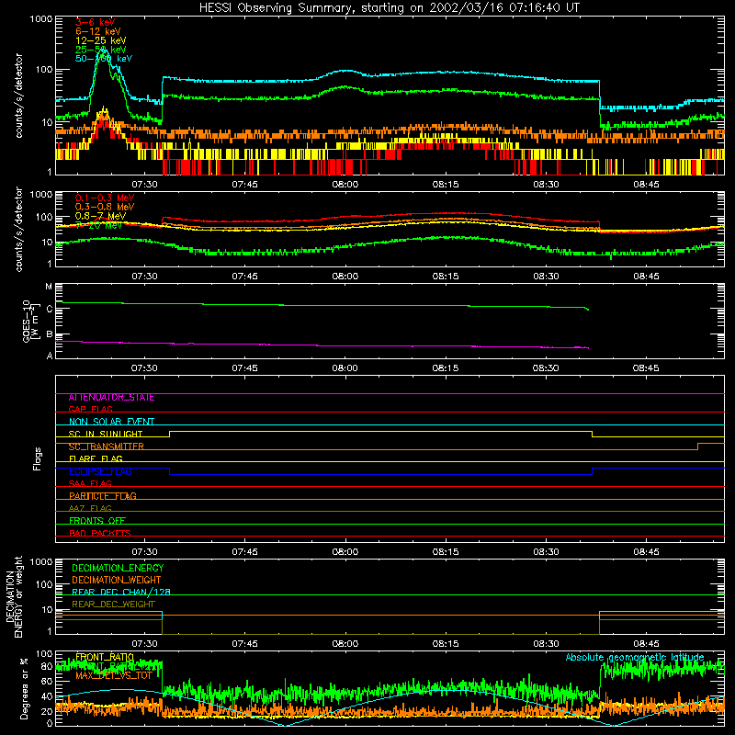The image size is (735, 735).
Task: Select the DECIMATION_ENERGY legend entry
Action: [x=118, y=568]
